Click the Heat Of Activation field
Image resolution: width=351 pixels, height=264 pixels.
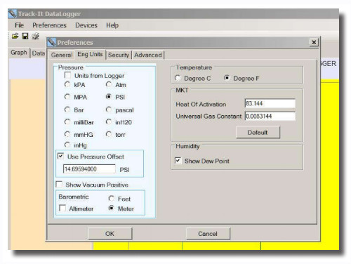pyautogui.click(x=270, y=103)
